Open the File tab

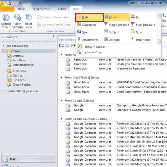coord(7,9)
